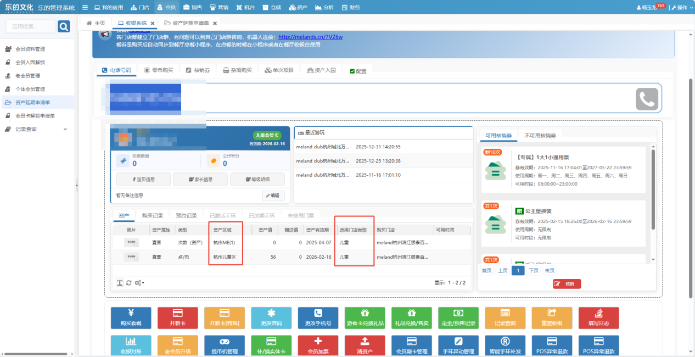
Task: Click the text-wrap T icon below asset table
Action: pyautogui.click(x=120, y=283)
